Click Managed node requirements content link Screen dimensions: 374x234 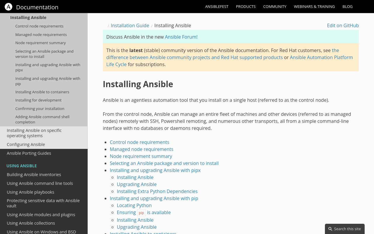(x=141, y=149)
